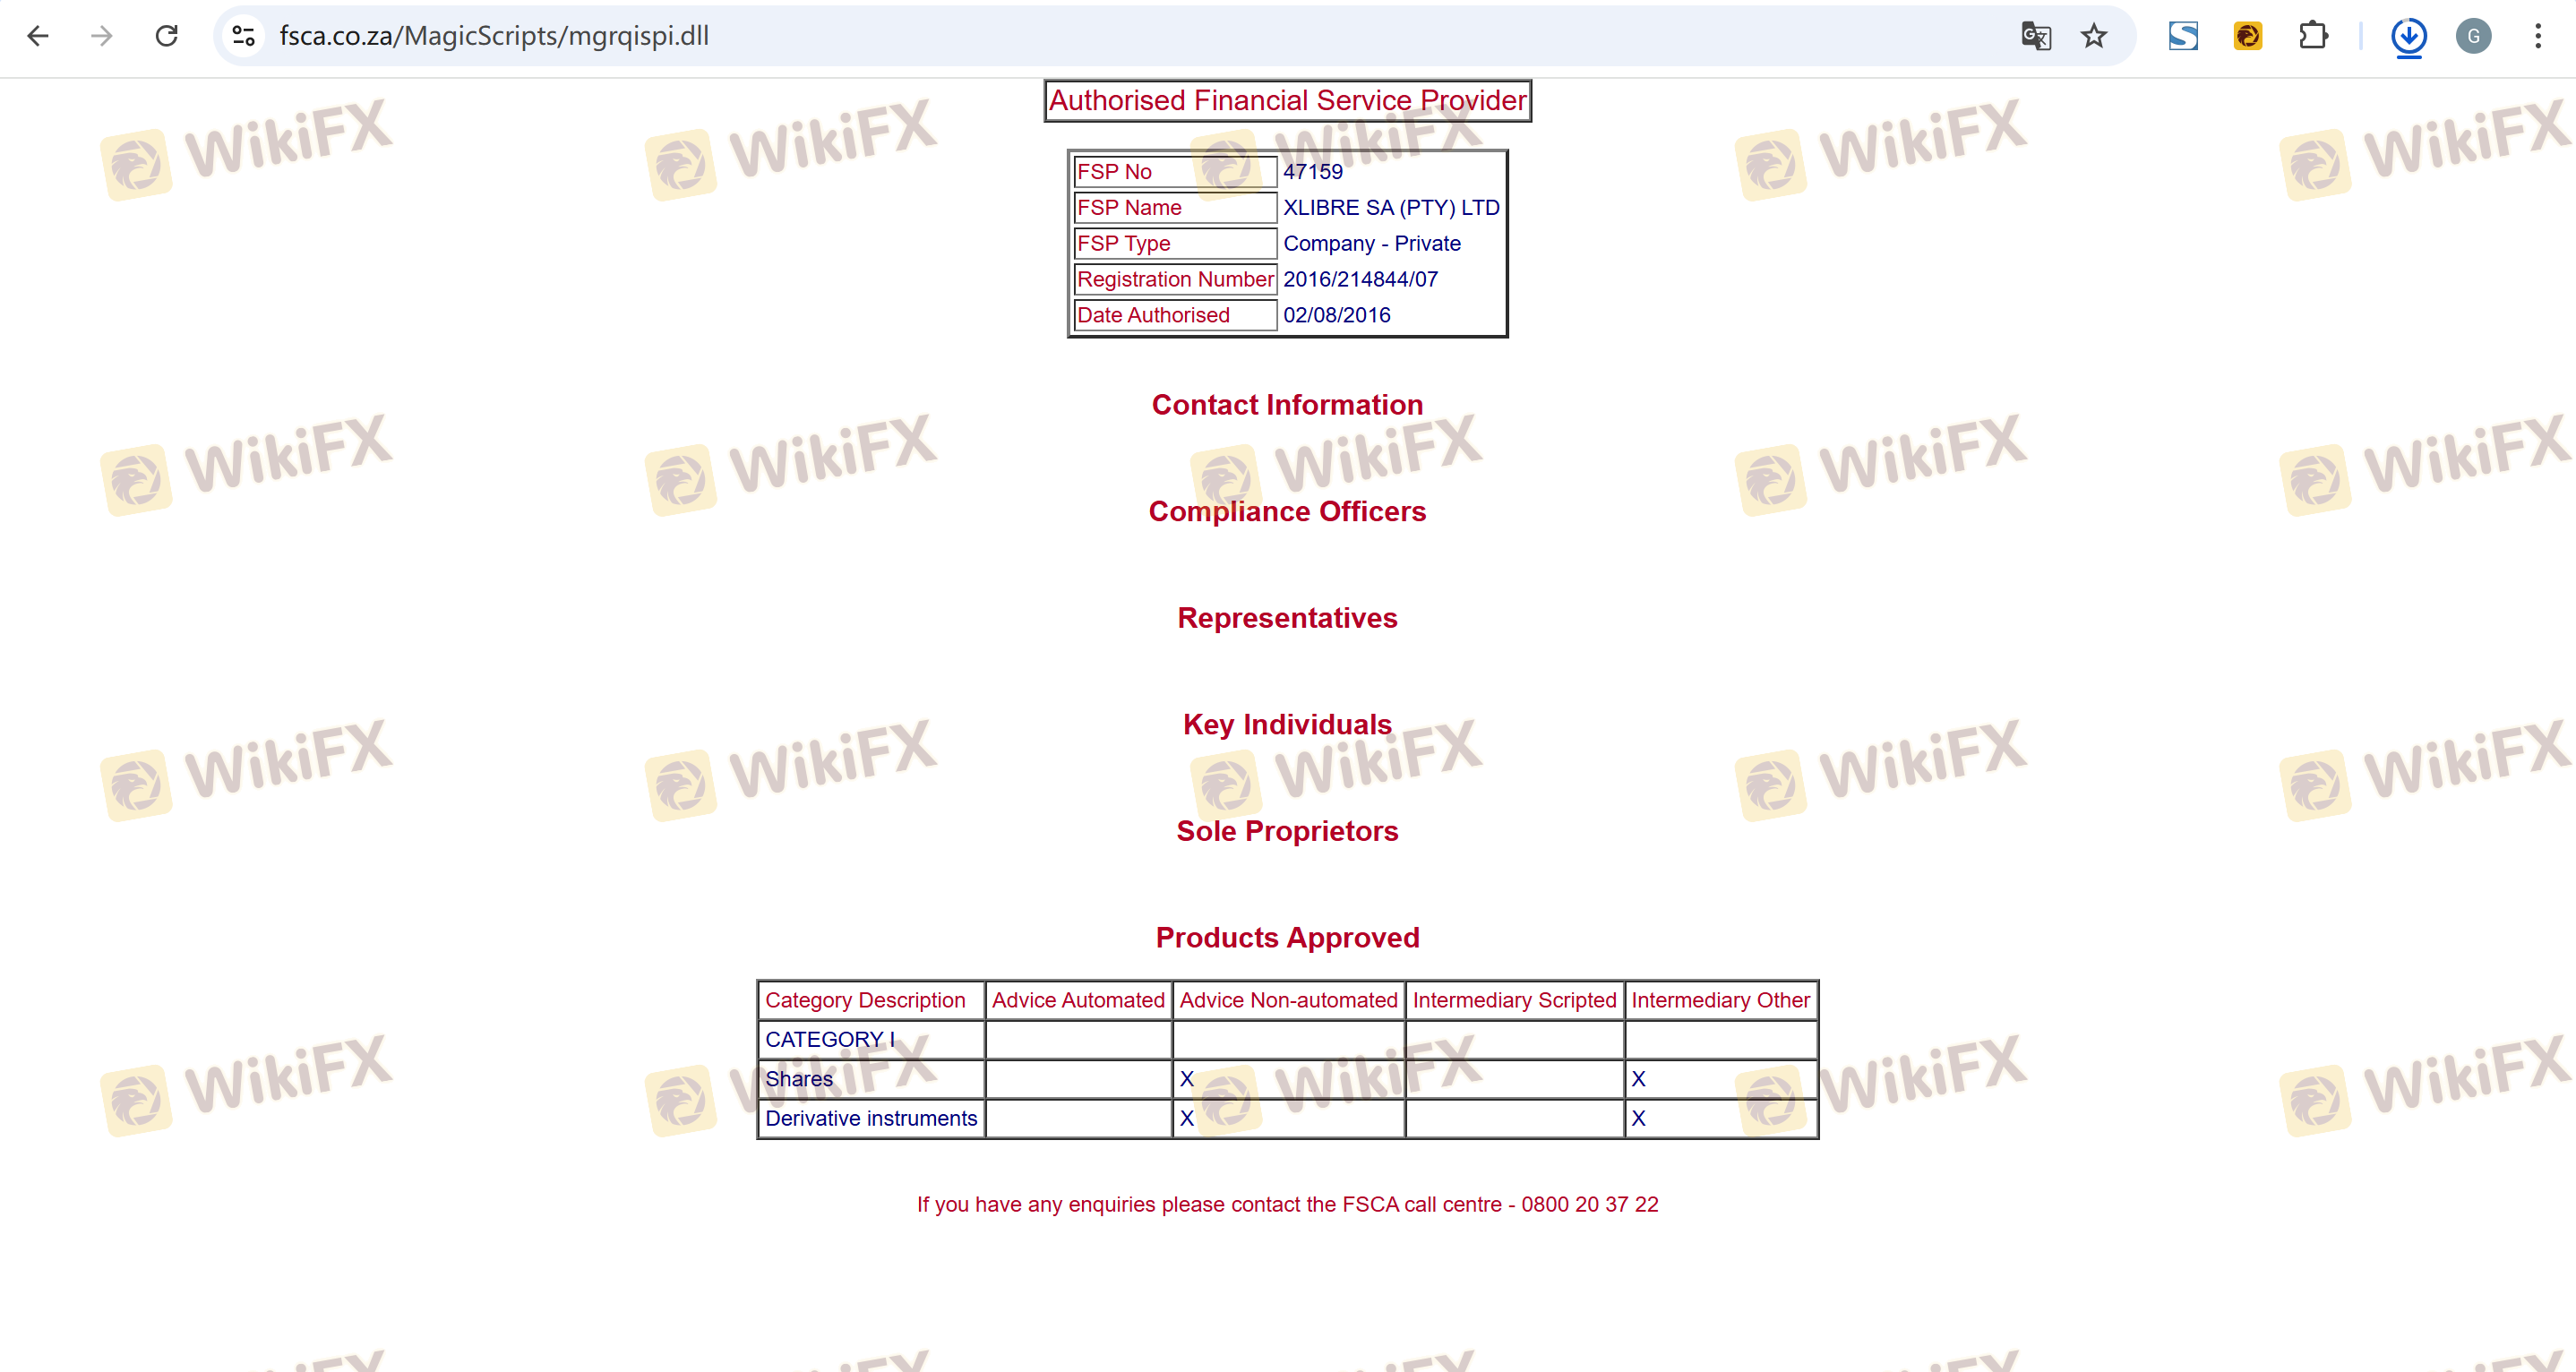Go back to the previous page

pyautogui.click(x=38, y=36)
